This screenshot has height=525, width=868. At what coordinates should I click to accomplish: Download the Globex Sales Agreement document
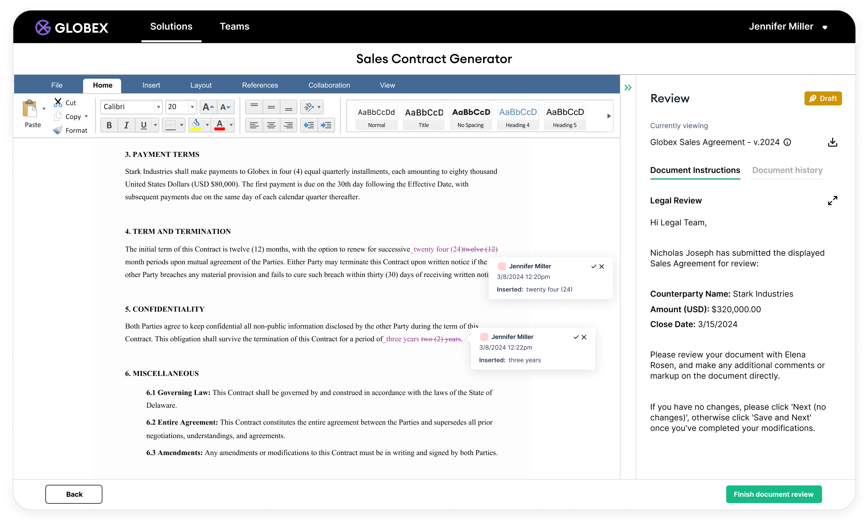click(x=832, y=142)
